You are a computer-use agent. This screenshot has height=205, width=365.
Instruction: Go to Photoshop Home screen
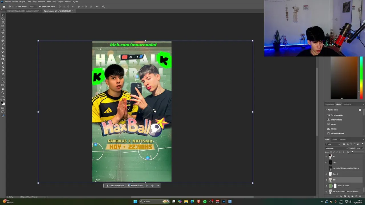[4, 7]
